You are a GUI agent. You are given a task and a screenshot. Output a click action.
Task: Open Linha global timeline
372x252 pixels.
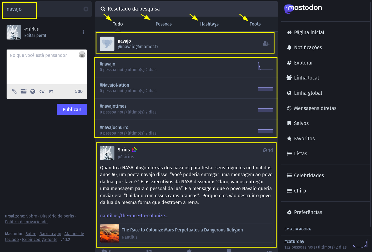point(304,93)
